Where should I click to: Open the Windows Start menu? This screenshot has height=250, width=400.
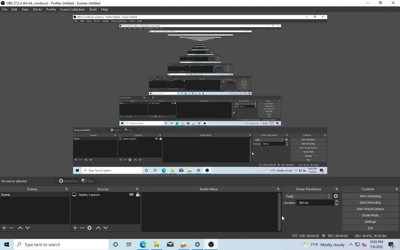[x=7, y=244]
